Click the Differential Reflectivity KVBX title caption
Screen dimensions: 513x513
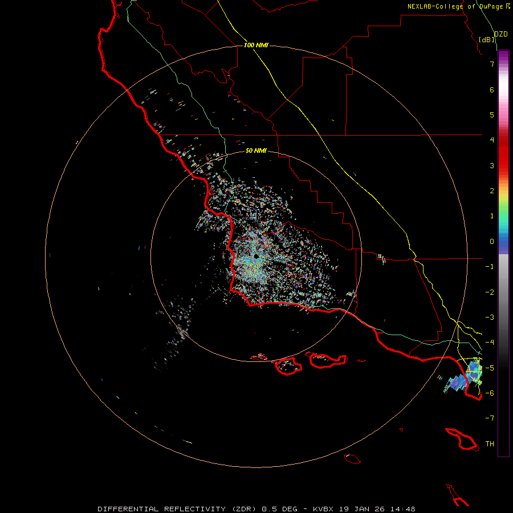point(256,509)
